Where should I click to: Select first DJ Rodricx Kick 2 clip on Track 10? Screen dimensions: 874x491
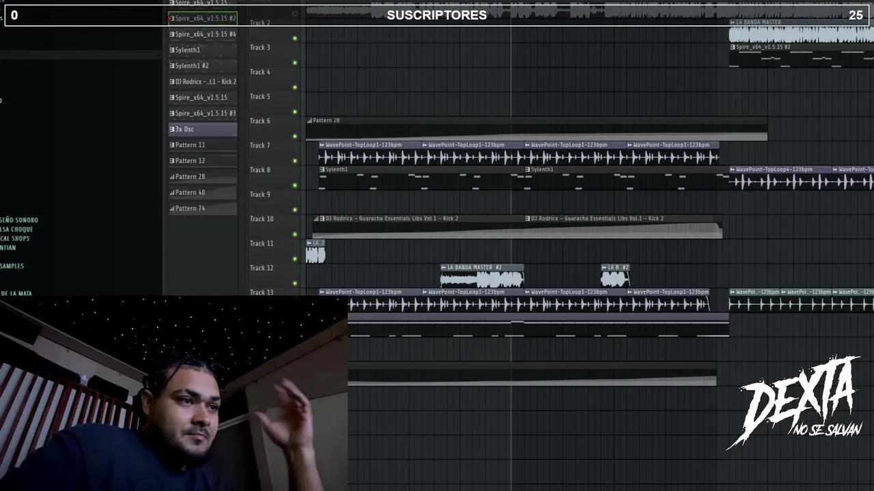[x=419, y=227]
